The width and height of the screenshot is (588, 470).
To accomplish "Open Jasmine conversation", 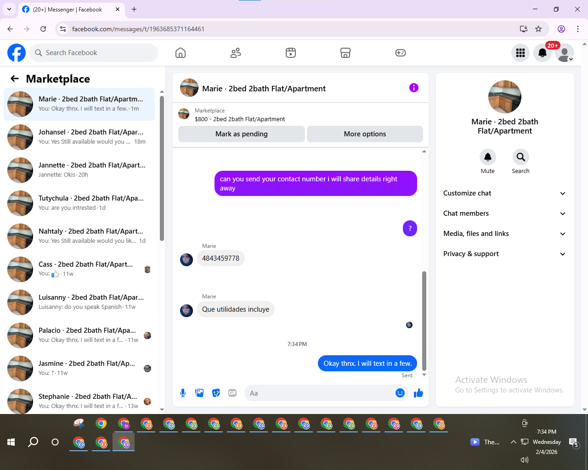I will 79,369.
